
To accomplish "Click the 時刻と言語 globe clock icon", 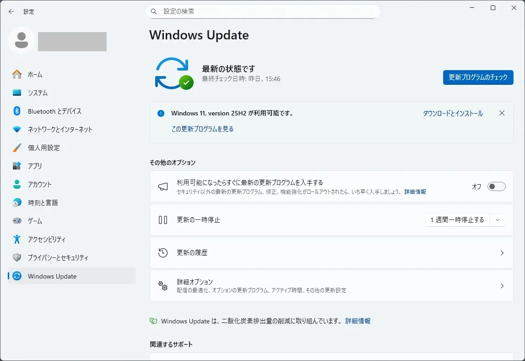I will (x=17, y=202).
